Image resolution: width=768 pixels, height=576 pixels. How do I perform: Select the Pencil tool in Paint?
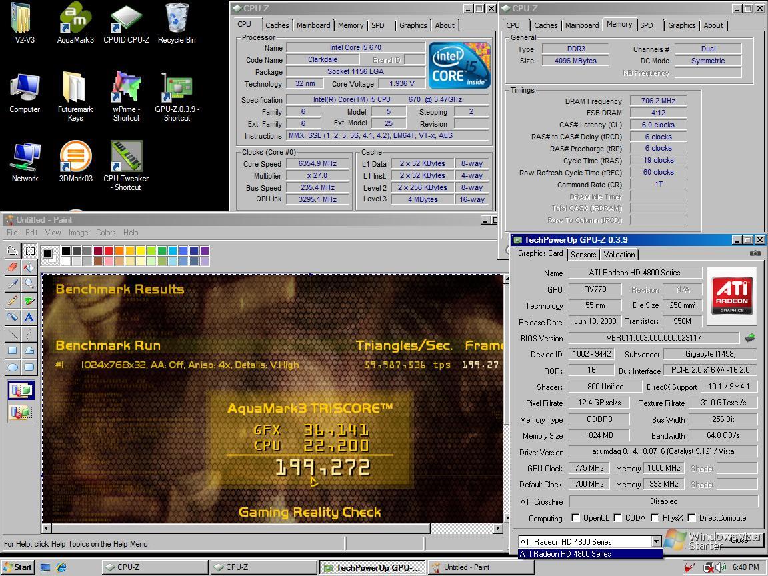click(x=13, y=300)
